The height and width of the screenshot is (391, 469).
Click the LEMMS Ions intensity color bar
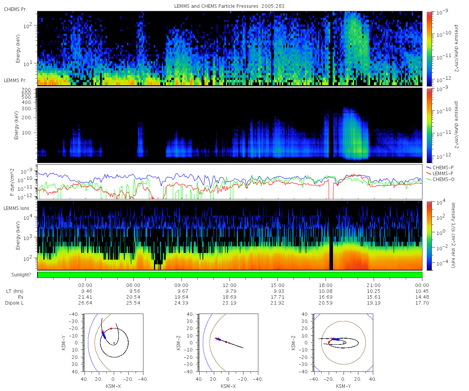point(429,235)
